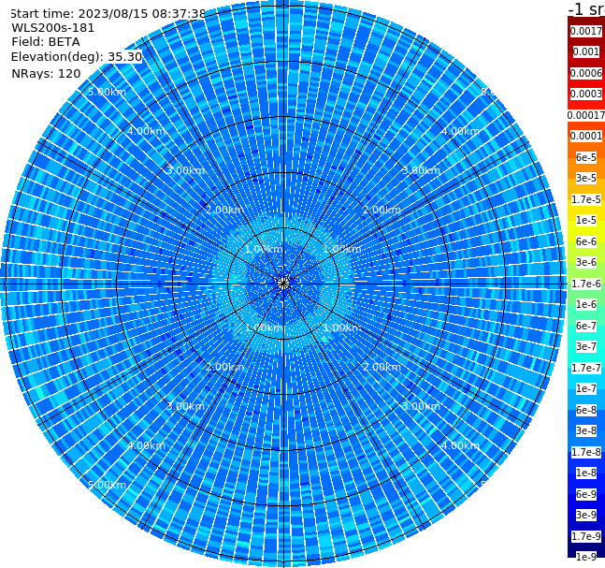The width and height of the screenshot is (605, 568).
Task: Select the 0.0001 orange colorbar level
Action: (x=586, y=136)
